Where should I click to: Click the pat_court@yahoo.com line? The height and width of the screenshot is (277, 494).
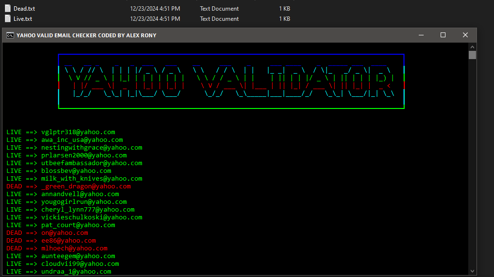[61, 225]
